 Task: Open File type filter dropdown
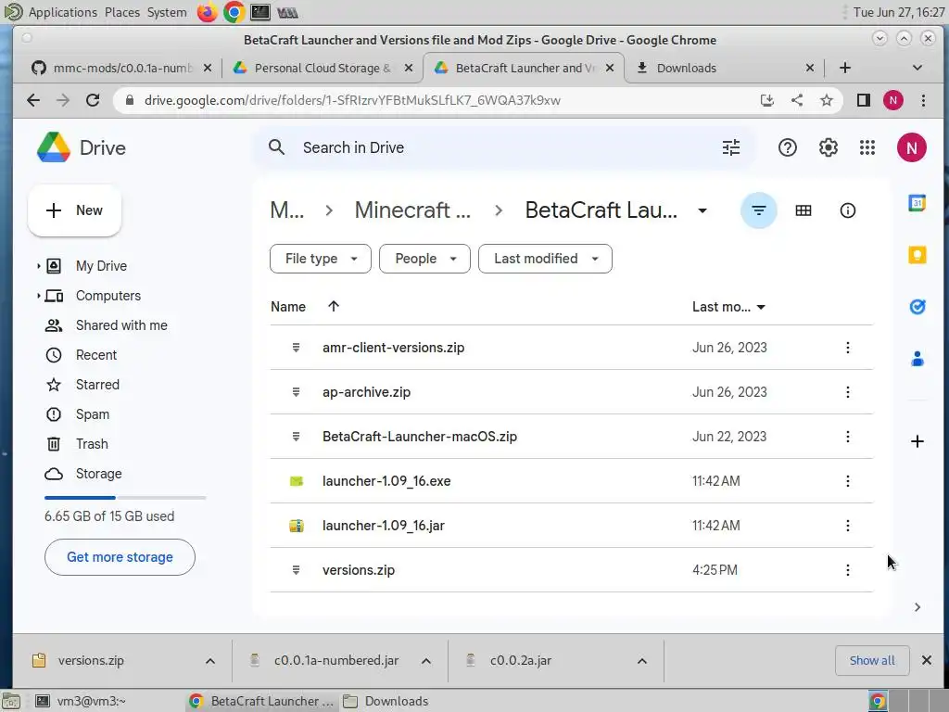click(x=320, y=259)
